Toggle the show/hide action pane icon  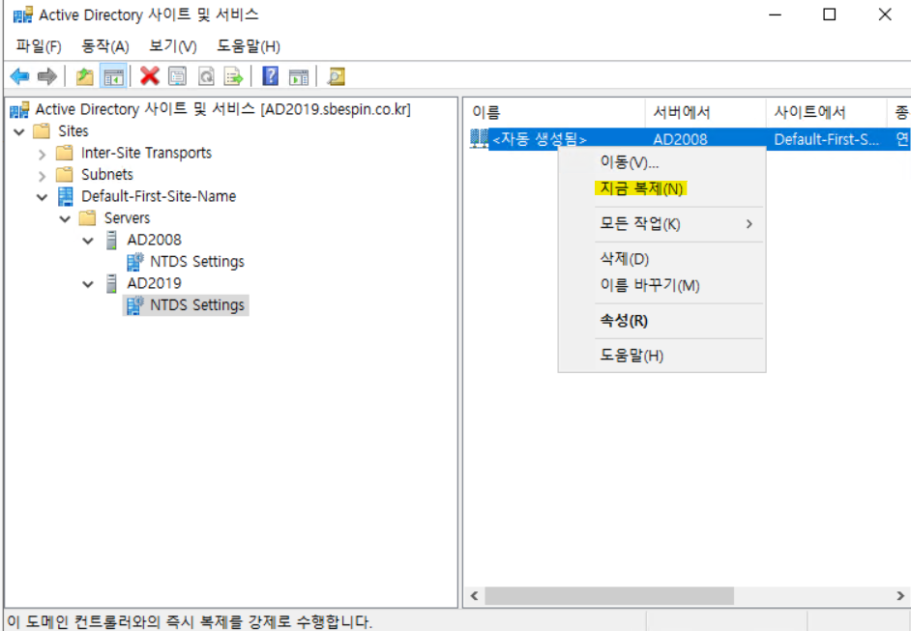299,76
